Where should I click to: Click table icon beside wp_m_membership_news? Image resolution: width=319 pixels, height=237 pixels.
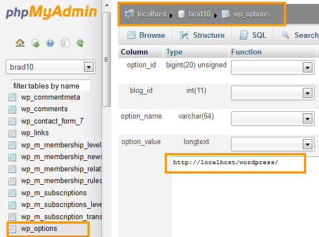coord(12,157)
